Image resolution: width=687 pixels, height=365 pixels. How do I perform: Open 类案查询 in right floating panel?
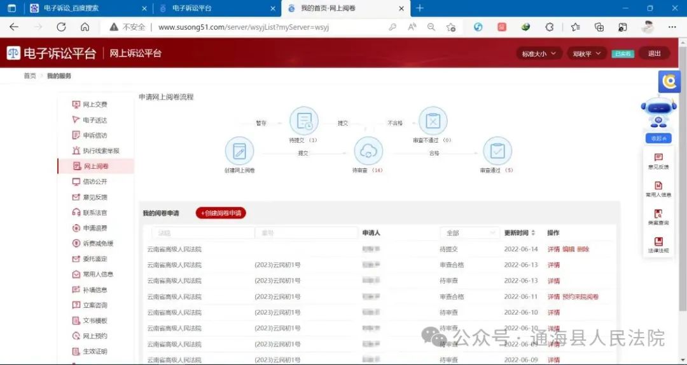pyautogui.click(x=658, y=217)
